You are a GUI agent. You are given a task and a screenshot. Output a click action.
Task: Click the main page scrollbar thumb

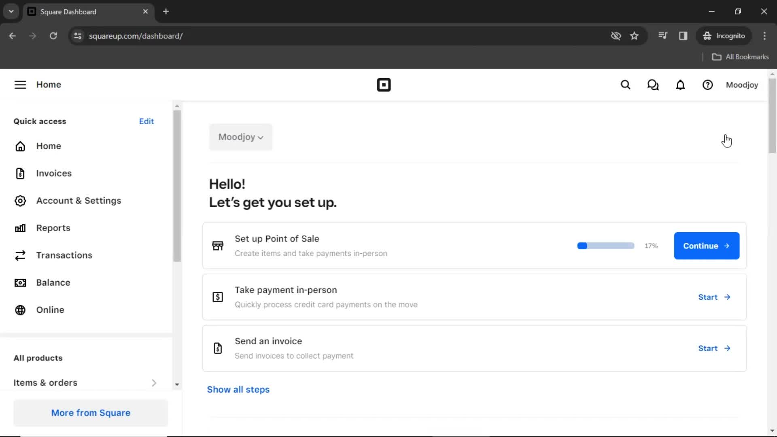[772, 116]
